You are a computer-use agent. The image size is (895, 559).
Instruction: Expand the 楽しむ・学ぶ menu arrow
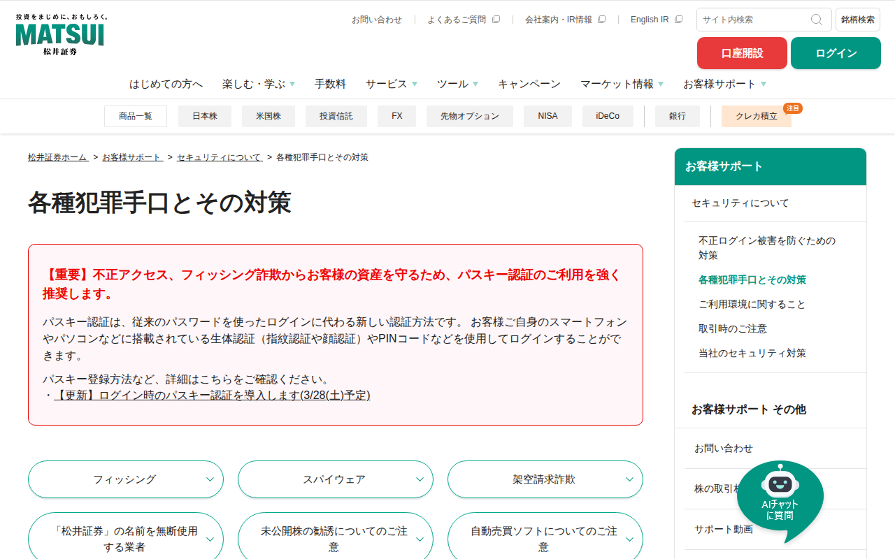tap(292, 84)
